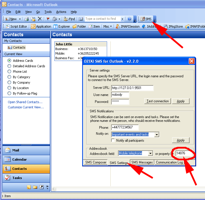The width and height of the screenshot is (205, 200).
Task: Click the Find toolbar button
Action: click(x=69, y=19)
